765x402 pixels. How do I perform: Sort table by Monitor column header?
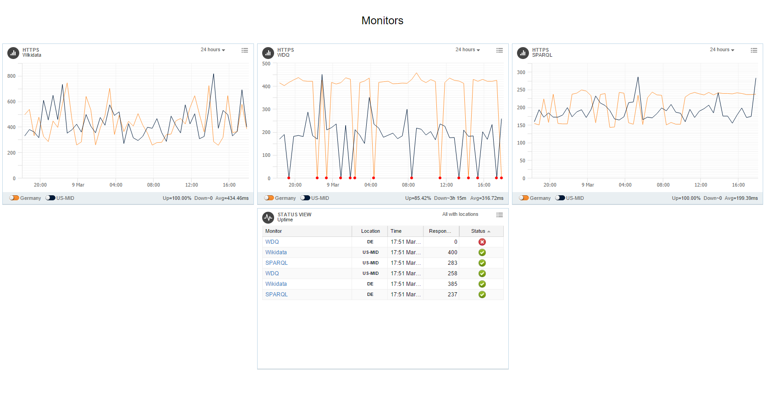point(307,231)
